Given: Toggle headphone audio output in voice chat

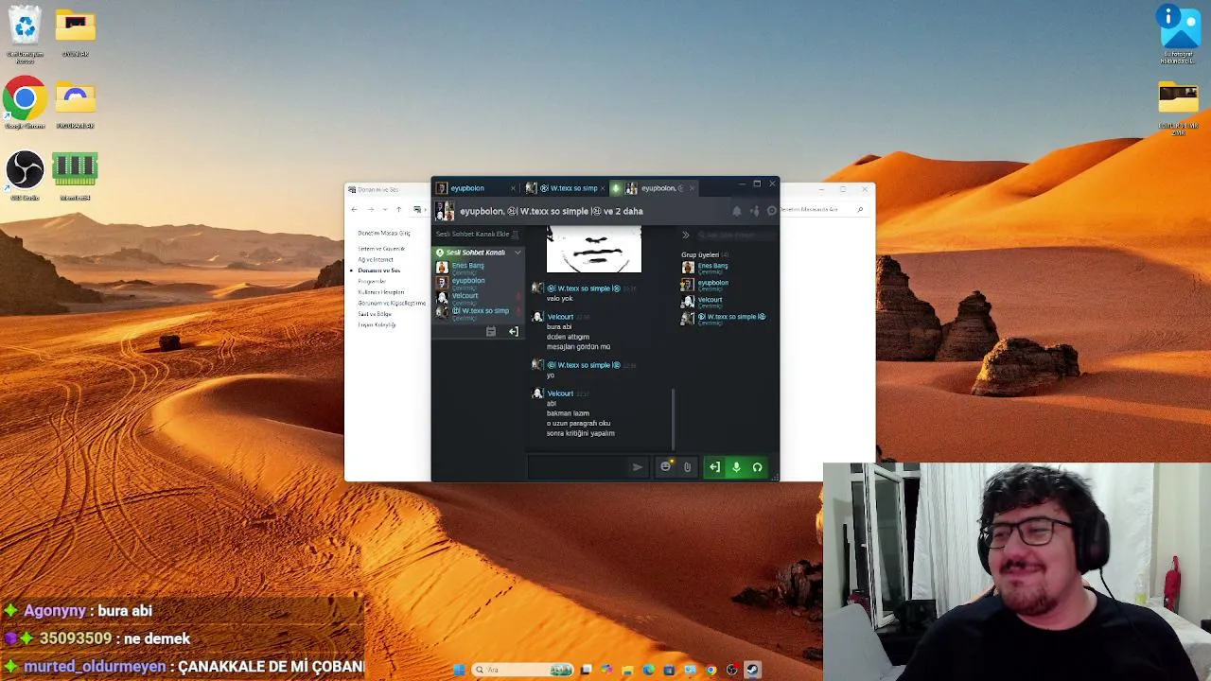Looking at the screenshot, I should (x=757, y=467).
